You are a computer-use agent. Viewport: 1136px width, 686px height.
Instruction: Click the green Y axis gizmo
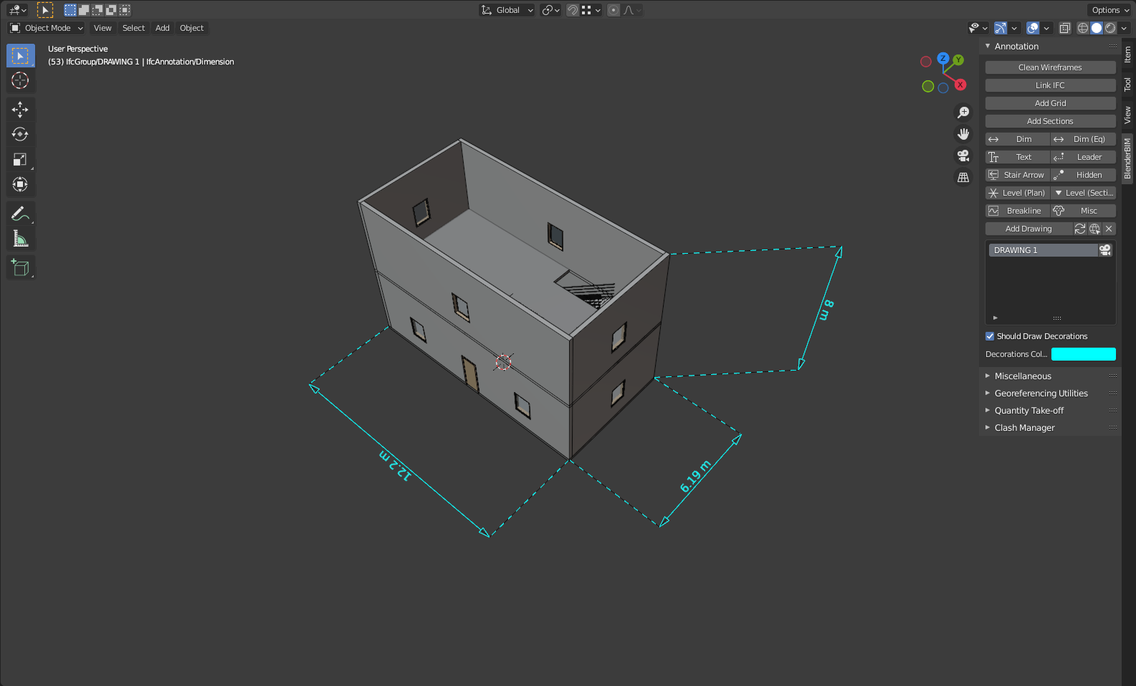click(x=958, y=60)
